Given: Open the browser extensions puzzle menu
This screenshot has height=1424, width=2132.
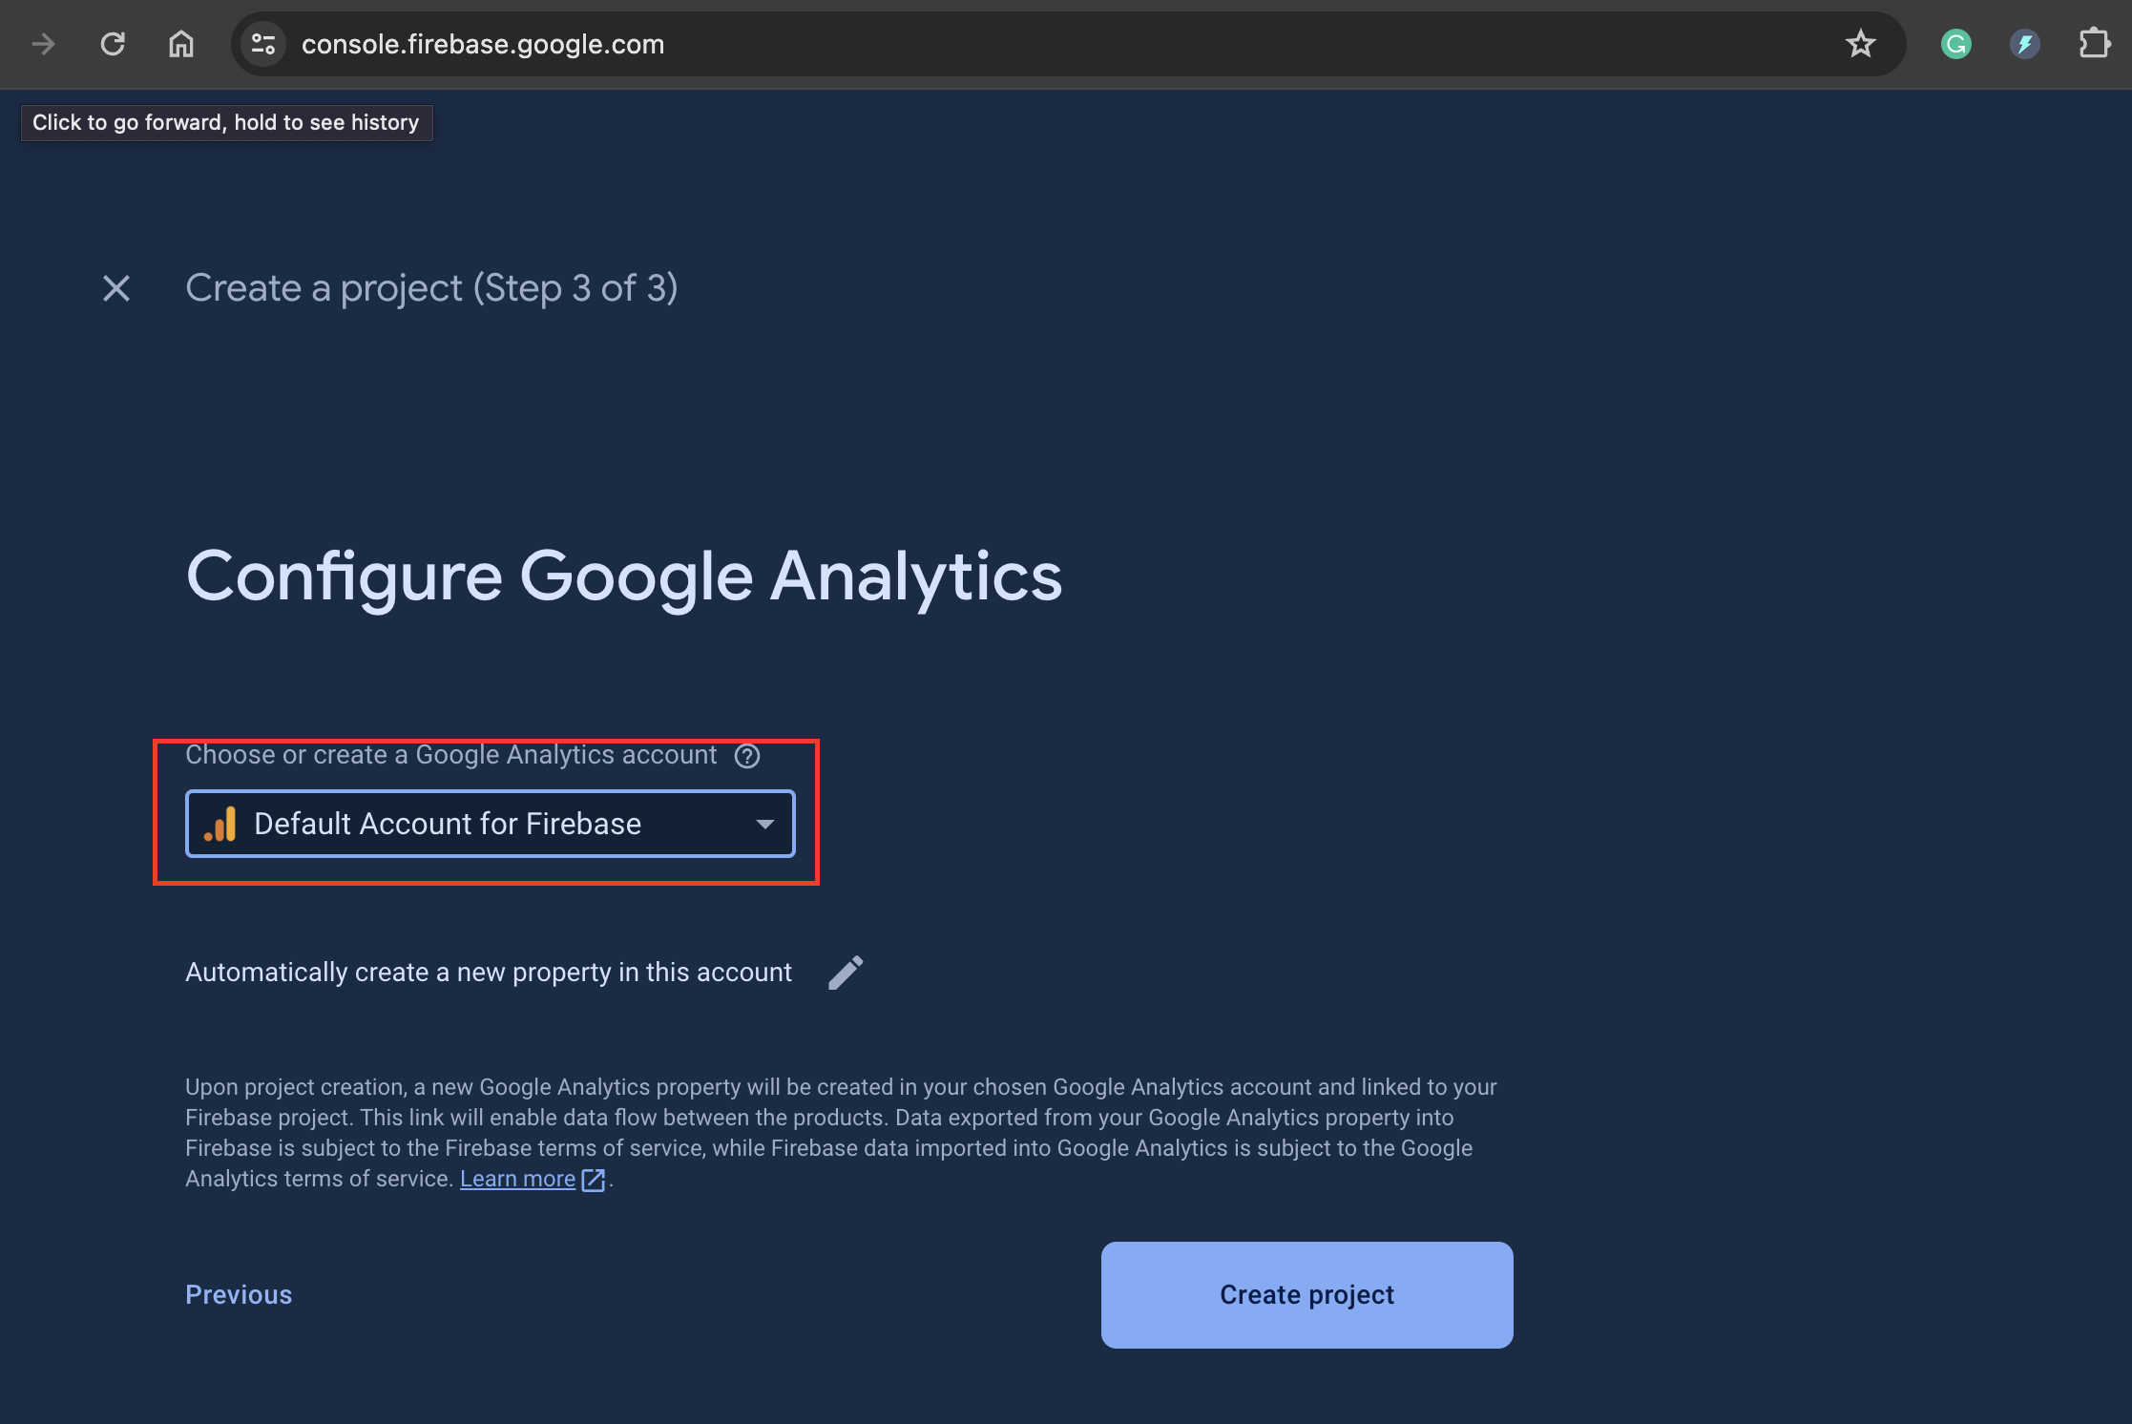Looking at the screenshot, I should [2094, 44].
